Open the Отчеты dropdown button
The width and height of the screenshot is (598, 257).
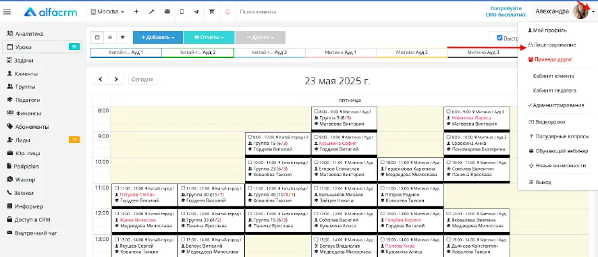coord(209,37)
